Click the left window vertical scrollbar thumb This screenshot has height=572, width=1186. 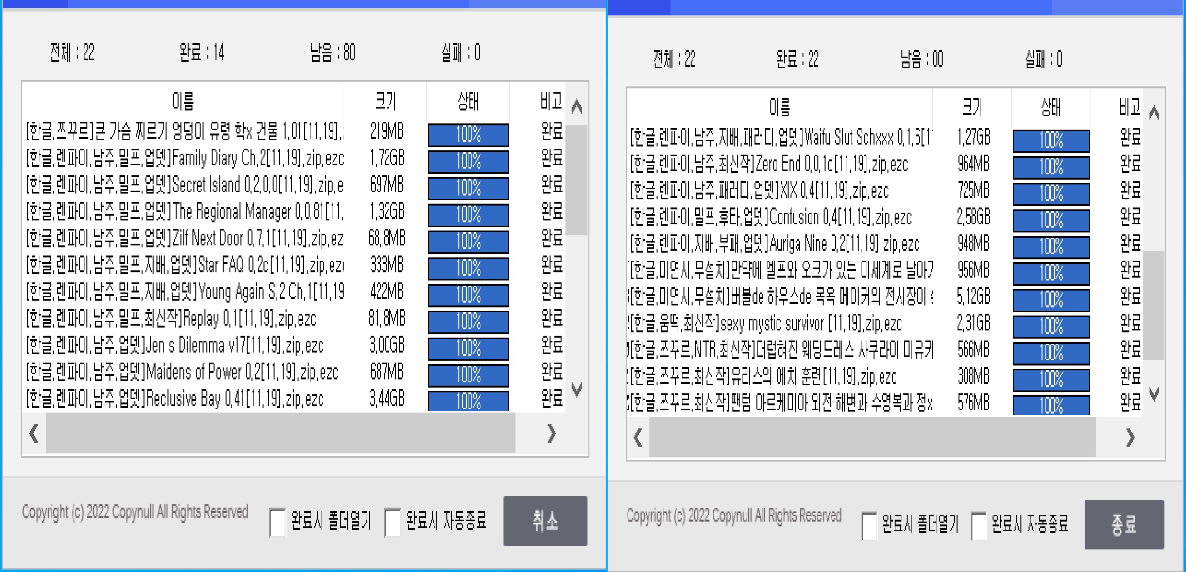[576, 180]
